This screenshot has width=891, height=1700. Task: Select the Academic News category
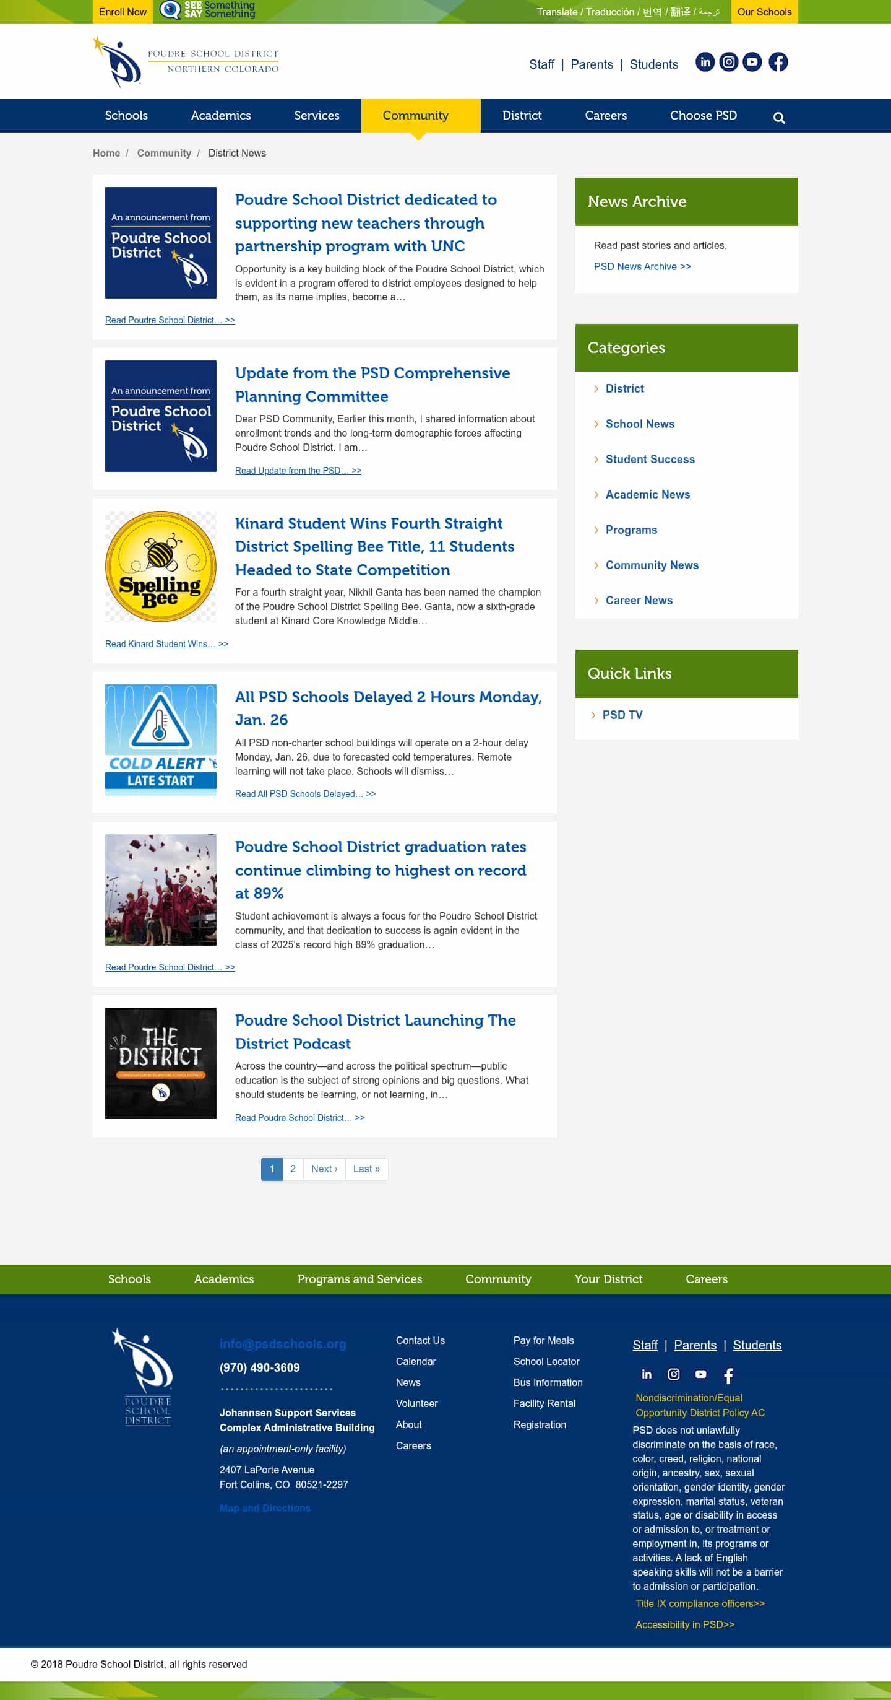coord(648,494)
